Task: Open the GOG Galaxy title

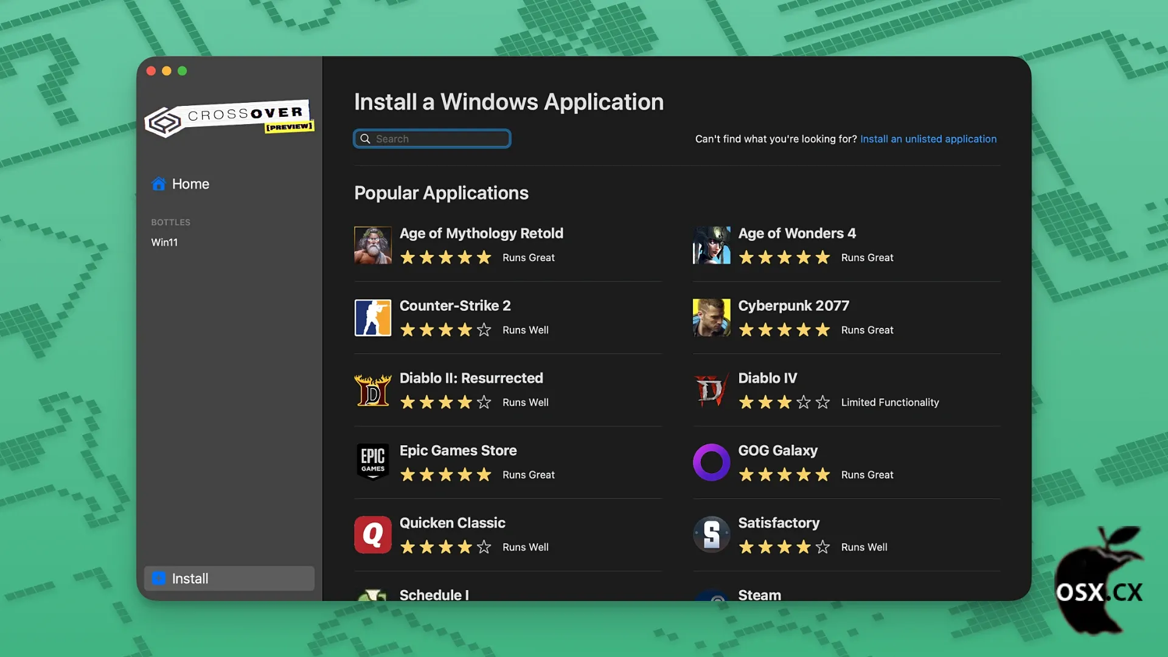Action: tap(778, 451)
